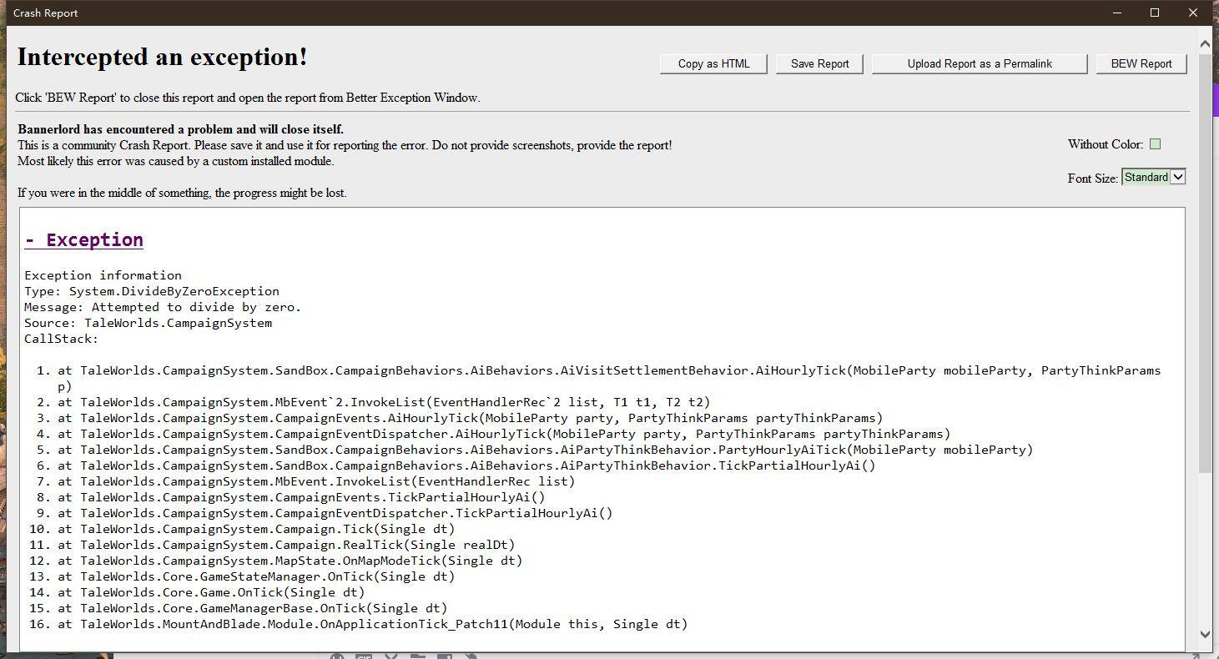Select AiPartyThinkBehavior.TickPartialHourlyAi stack line
The image size is (1219, 659).
tap(466, 465)
